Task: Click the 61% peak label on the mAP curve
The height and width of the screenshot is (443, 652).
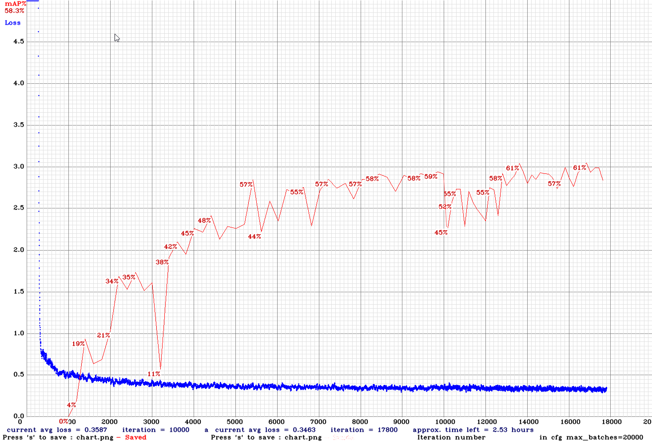Action: (x=513, y=168)
